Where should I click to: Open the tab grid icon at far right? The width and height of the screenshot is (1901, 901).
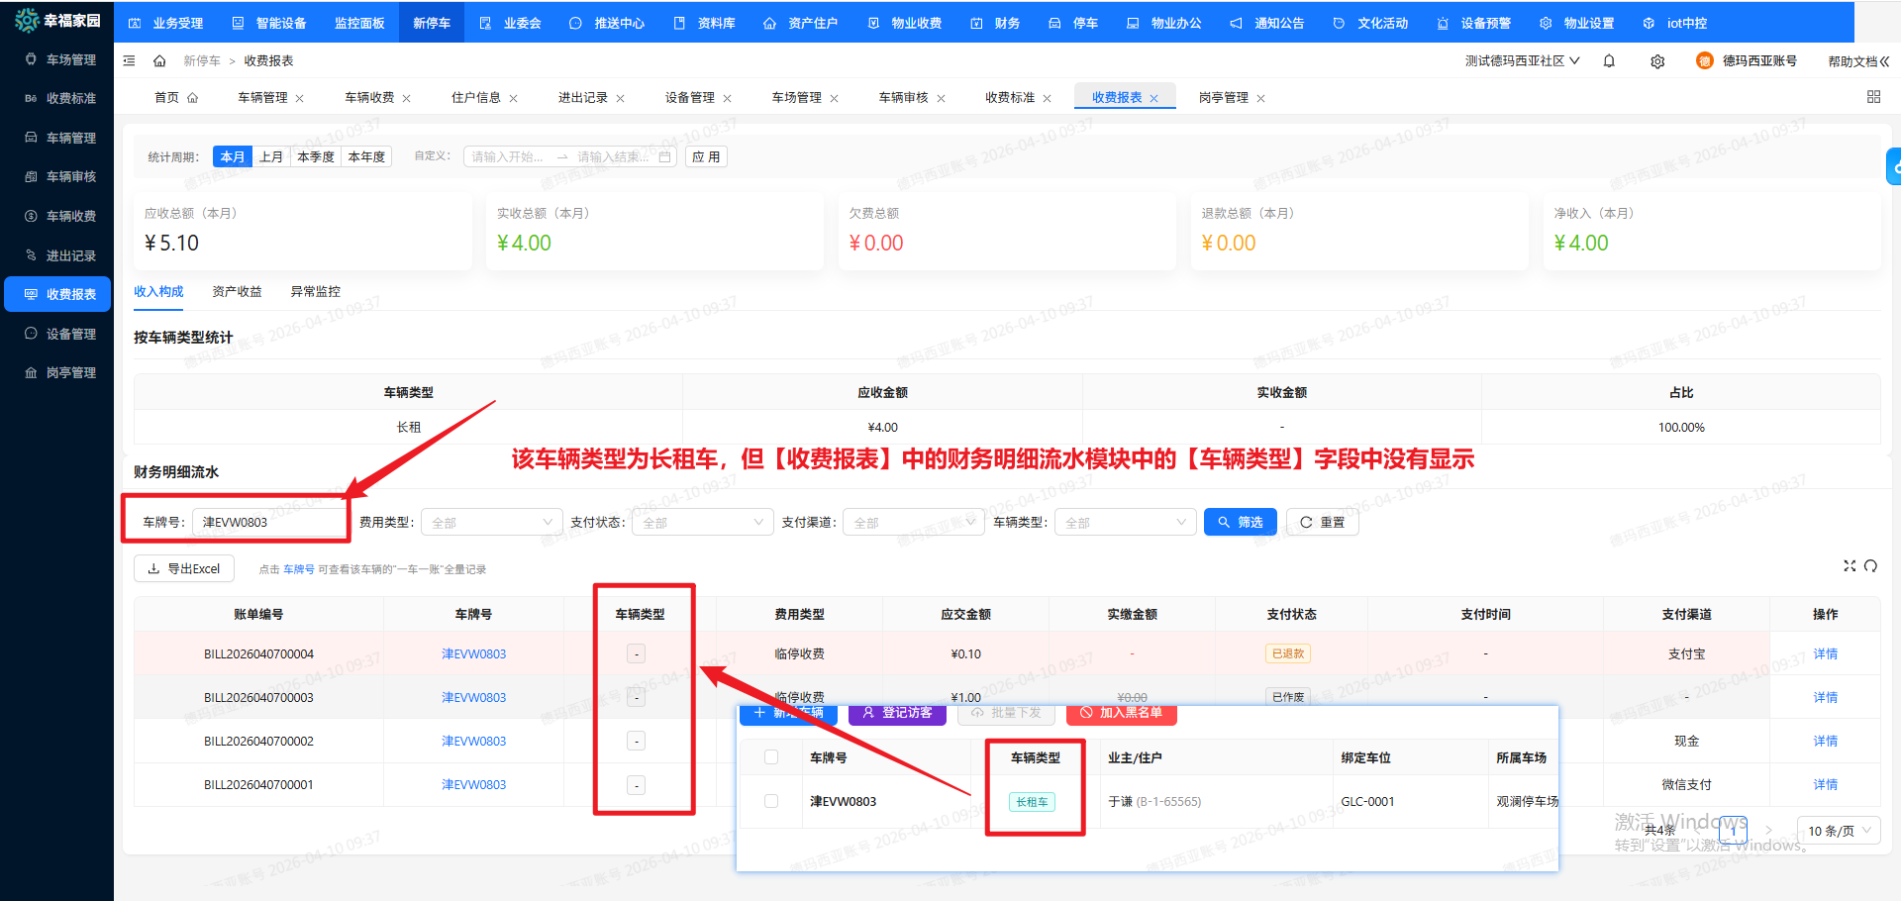point(1873,97)
